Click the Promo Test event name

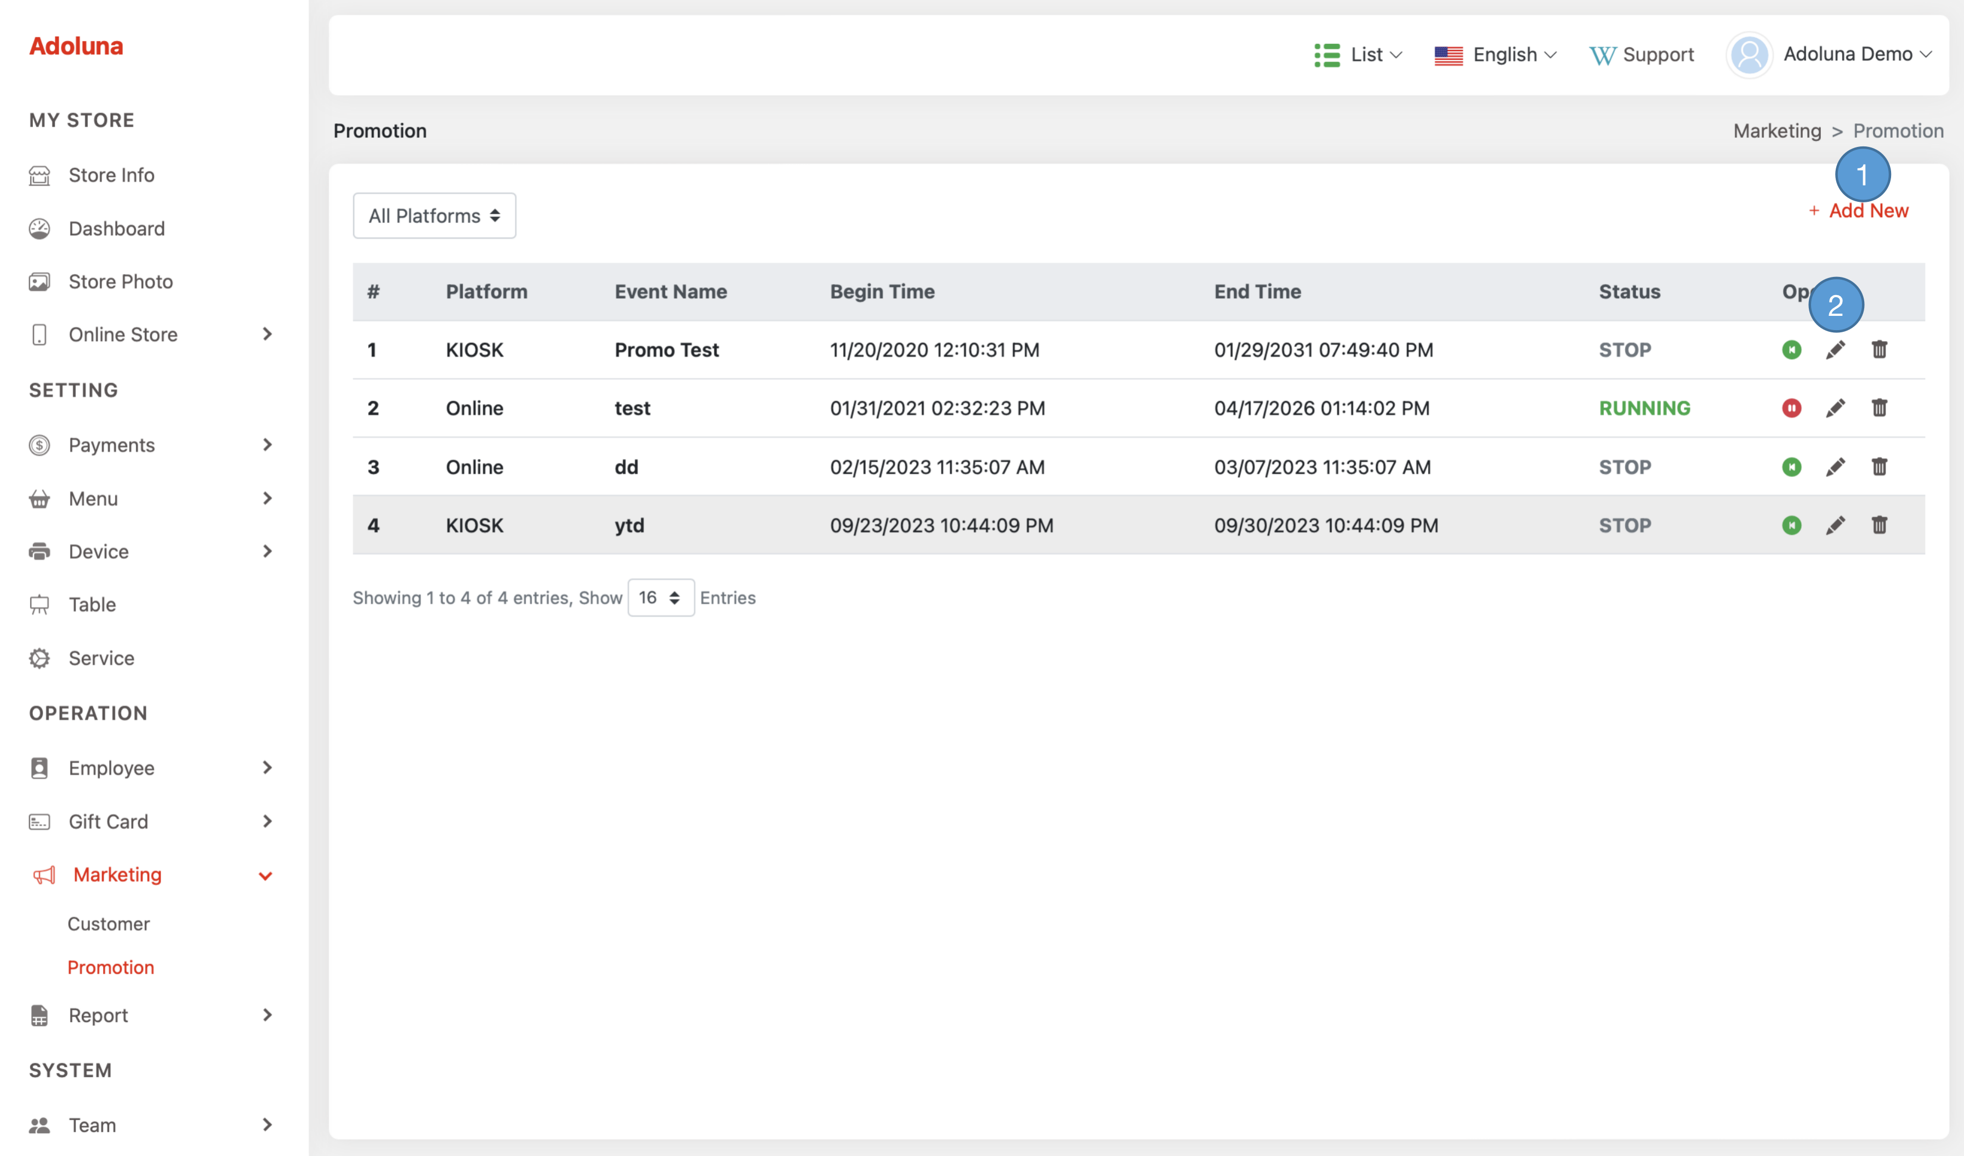click(x=666, y=350)
